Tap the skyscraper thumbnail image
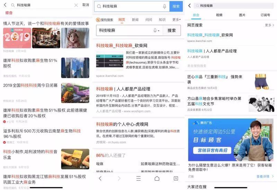The image size is (277, 190). pos(75,68)
